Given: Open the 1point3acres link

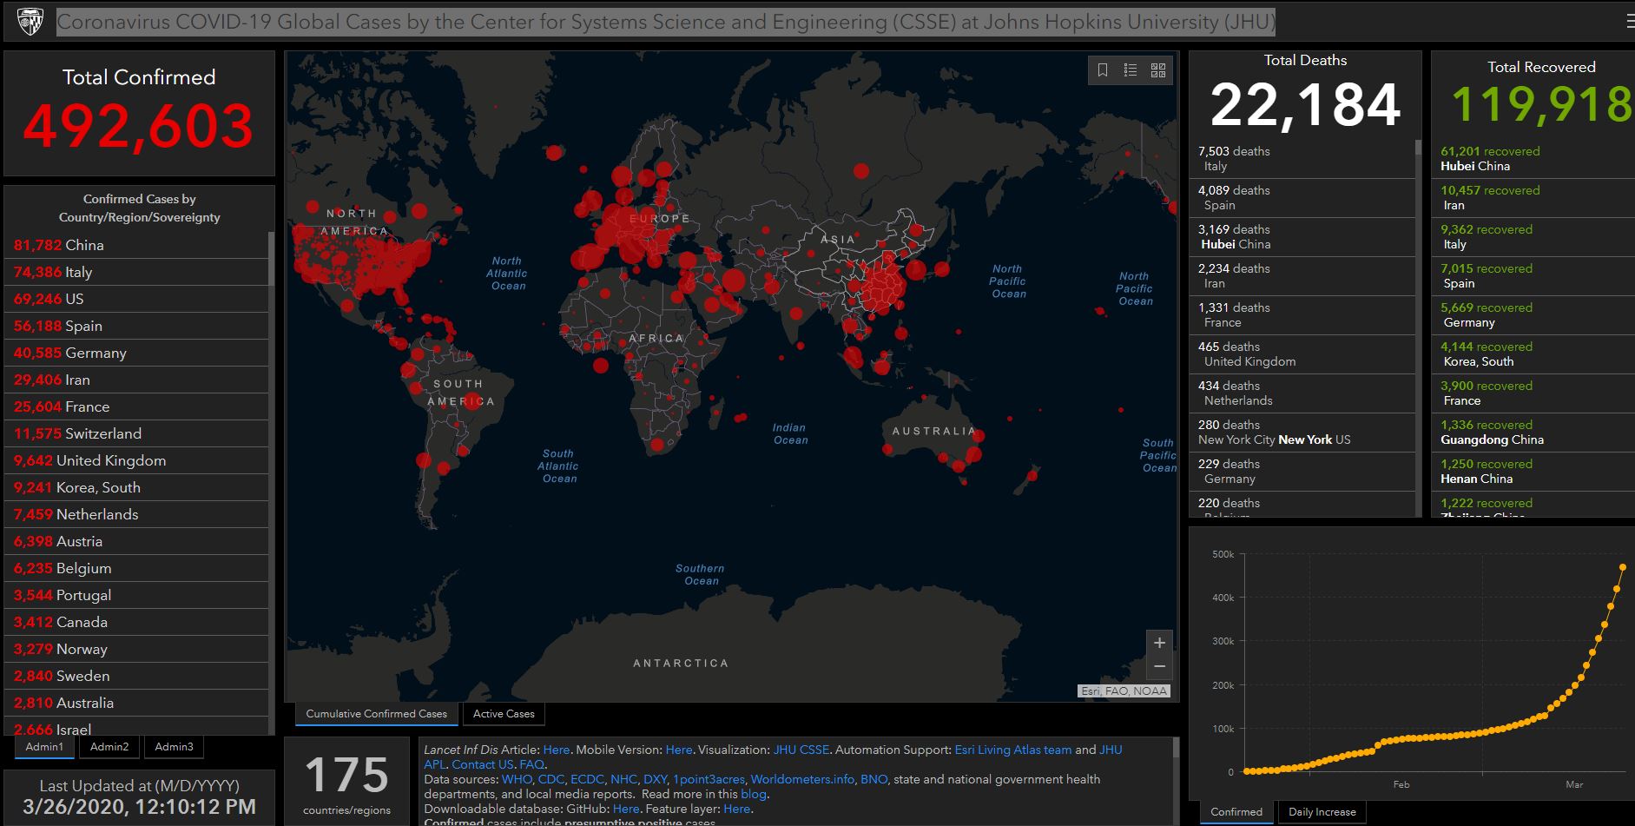Looking at the screenshot, I should (709, 779).
